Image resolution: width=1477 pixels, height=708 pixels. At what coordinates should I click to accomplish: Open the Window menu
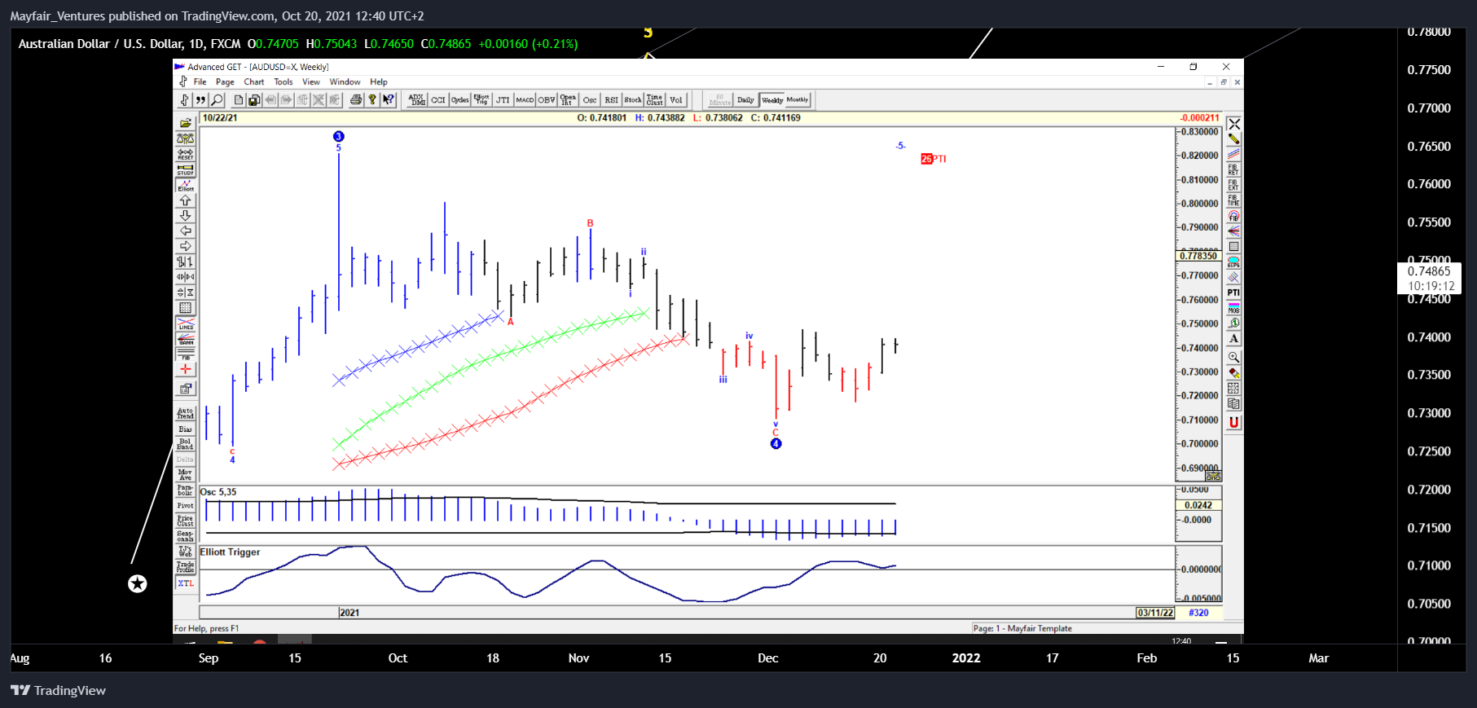pos(345,82)
